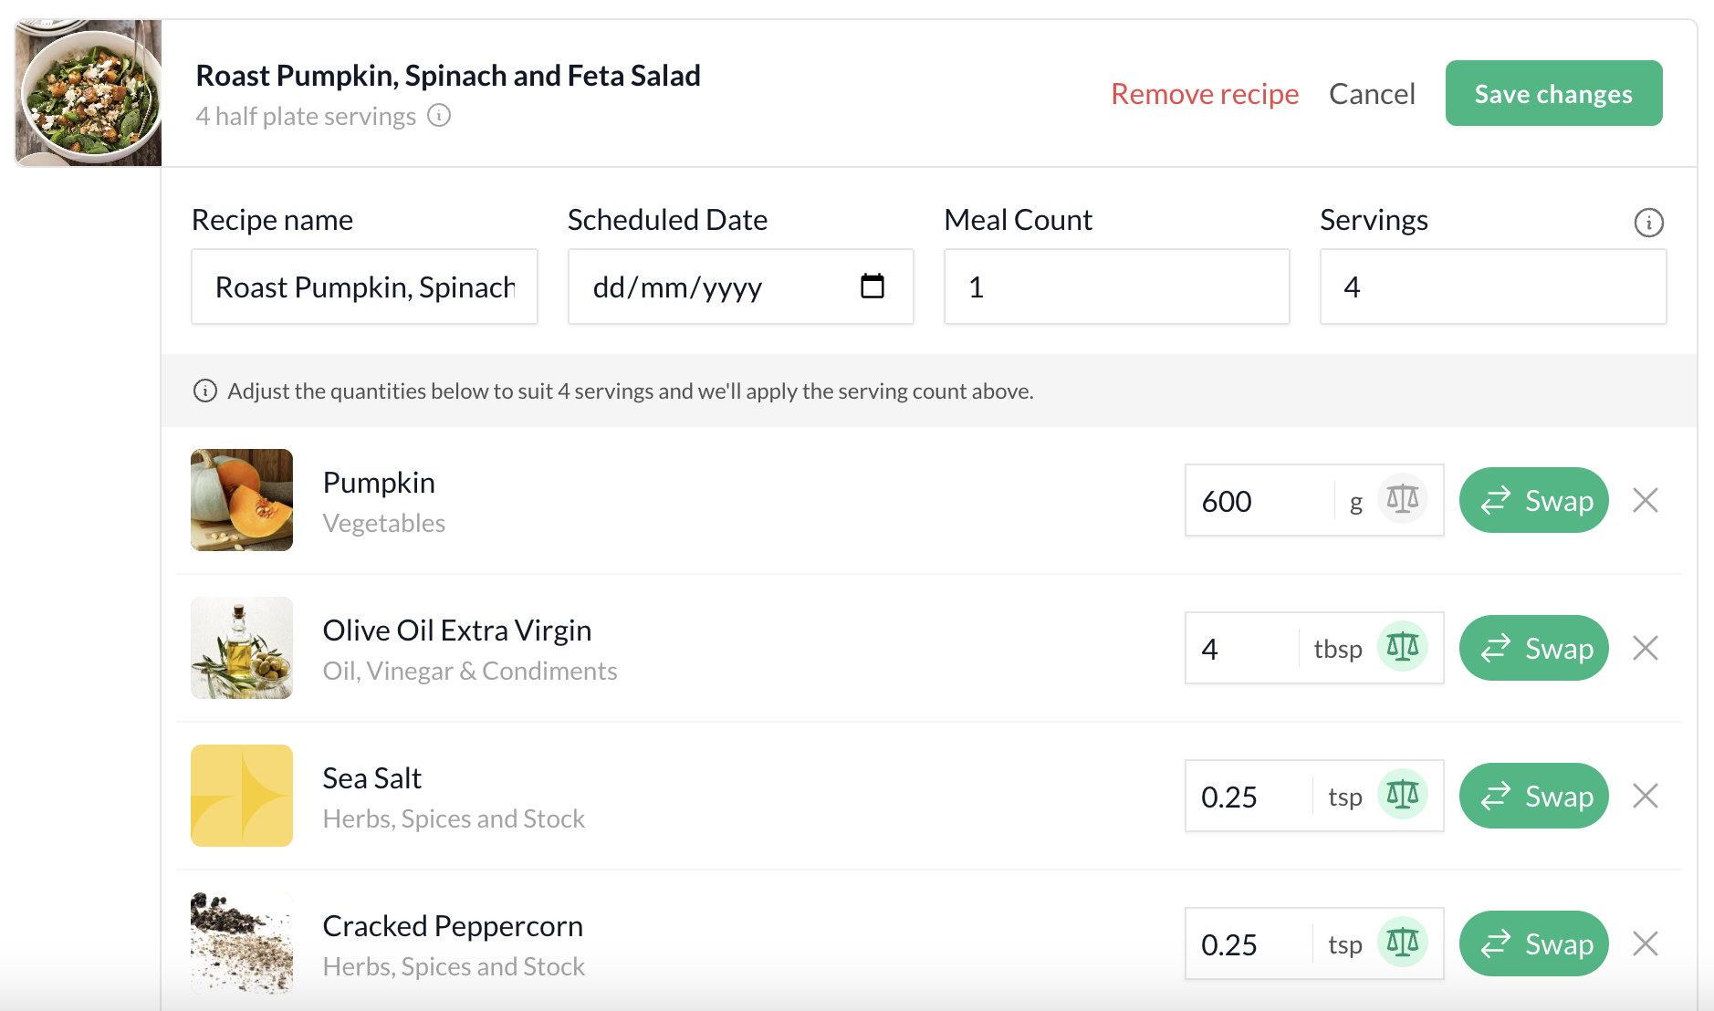Swap the Sea Salt ingredient
The width and height of the screenshot is (1714, 1011).
point(1534,796)
